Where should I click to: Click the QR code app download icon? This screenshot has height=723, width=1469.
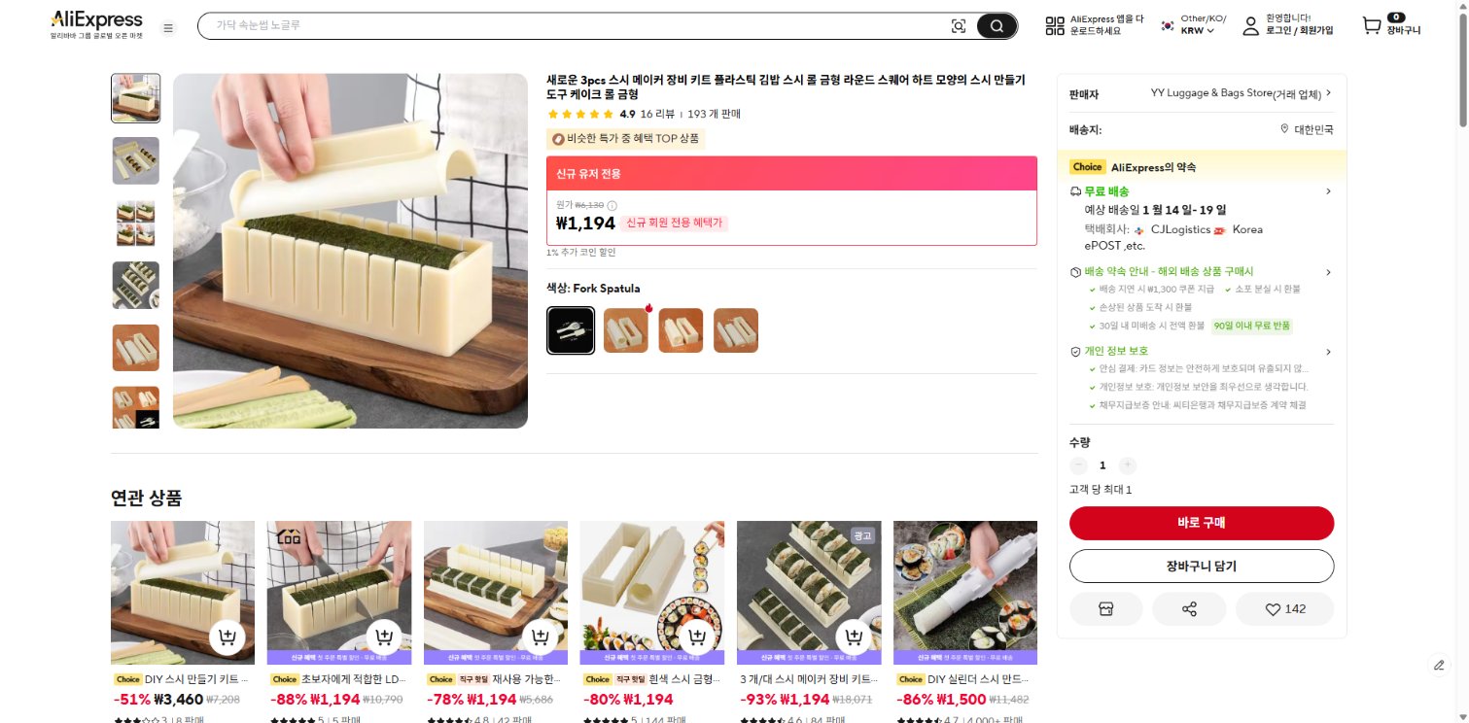pyautogui.click(x=1055, y=26)
